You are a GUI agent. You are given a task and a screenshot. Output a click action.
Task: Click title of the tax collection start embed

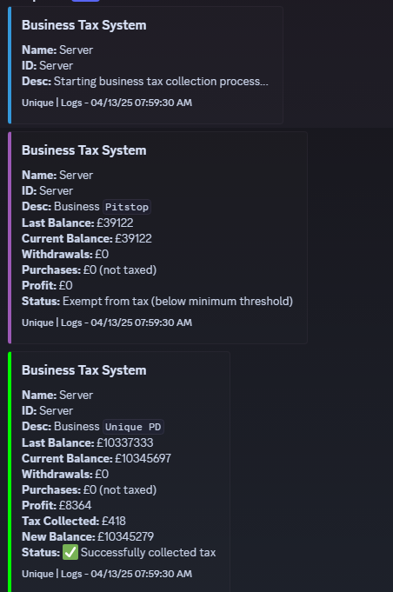[x=83, y=25]
